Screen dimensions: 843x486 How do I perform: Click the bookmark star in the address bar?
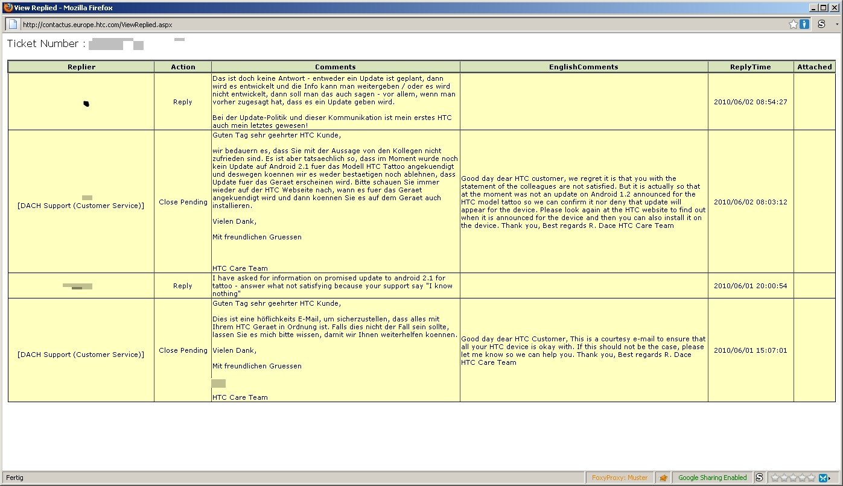point(793,24)
